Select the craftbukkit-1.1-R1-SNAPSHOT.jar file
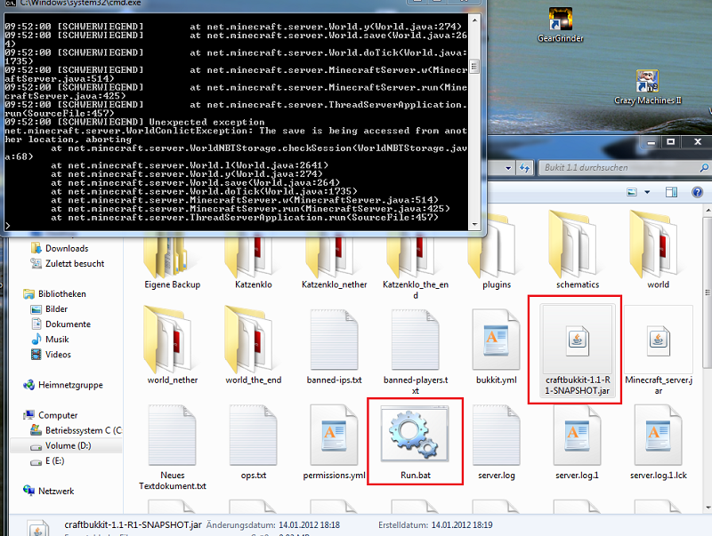 [577, 350]
